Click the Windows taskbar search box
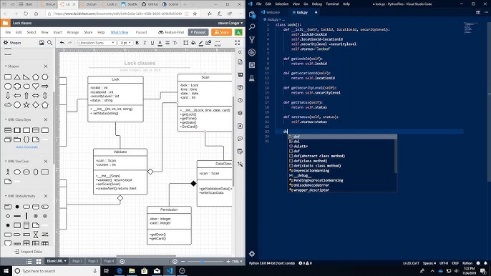Screen dimensions: 491x276 click(57, 271)
